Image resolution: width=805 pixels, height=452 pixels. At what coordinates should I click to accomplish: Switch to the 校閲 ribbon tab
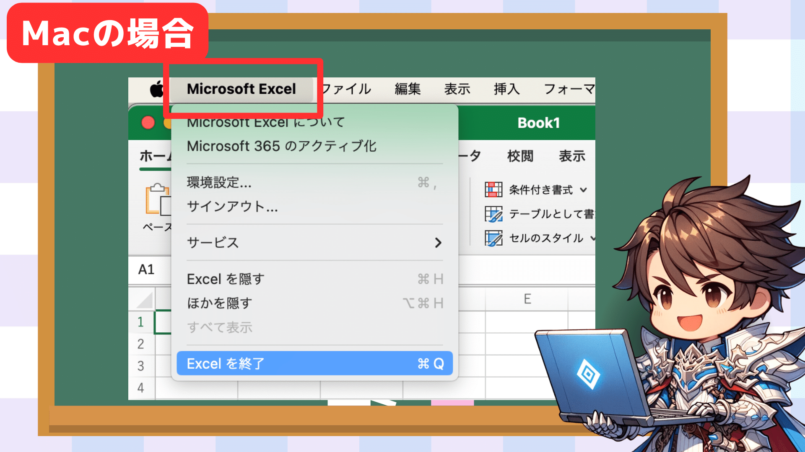(x=520, y=156)
